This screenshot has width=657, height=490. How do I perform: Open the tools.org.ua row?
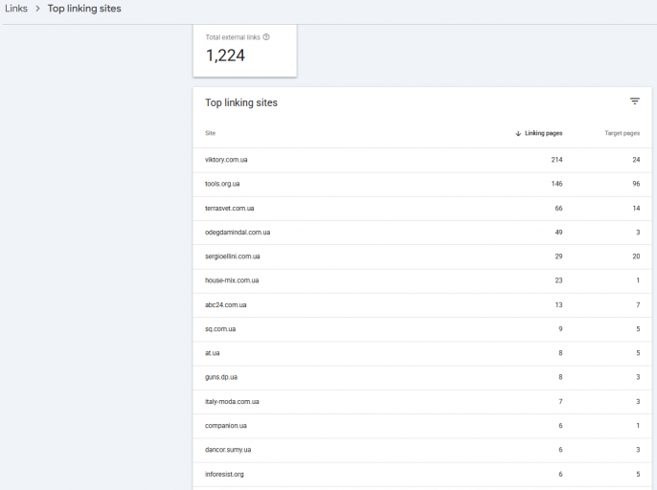[x=422, y=185]
